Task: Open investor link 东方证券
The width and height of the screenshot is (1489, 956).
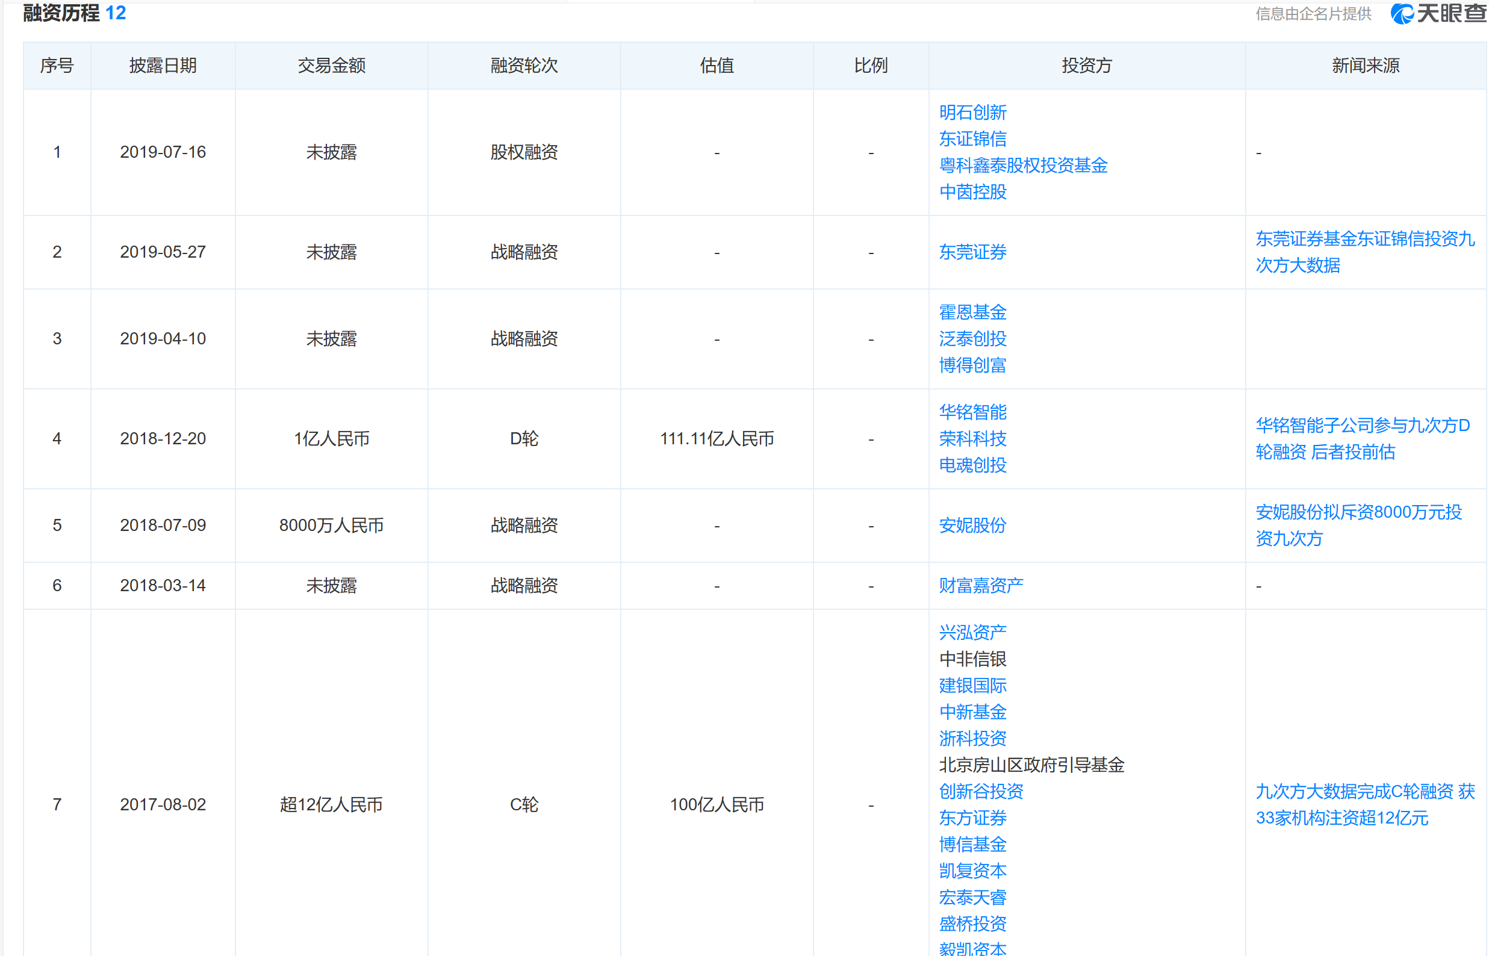Action: click(x=972, y=819)
